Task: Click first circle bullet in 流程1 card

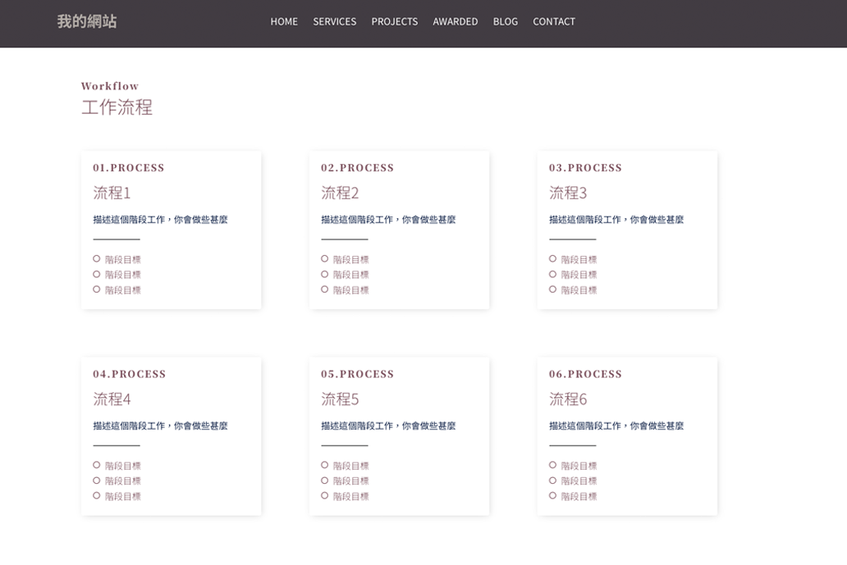Action: pos(97,259)
